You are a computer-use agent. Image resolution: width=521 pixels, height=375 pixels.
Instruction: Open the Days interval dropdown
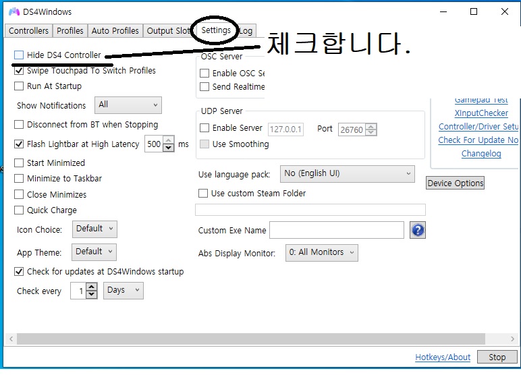pos(124,290)
